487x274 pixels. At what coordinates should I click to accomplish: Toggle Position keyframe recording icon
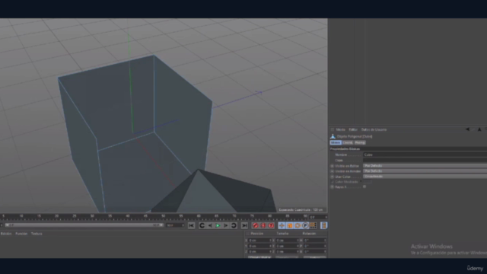pos(282,225)
